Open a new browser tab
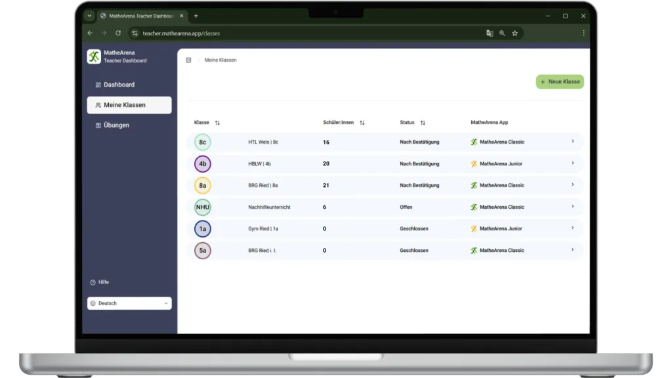672x378 pixels. (196, 16)
